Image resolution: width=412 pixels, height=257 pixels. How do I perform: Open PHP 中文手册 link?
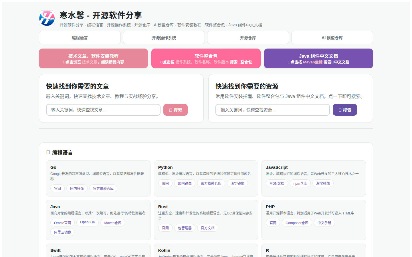coord(324,223)
